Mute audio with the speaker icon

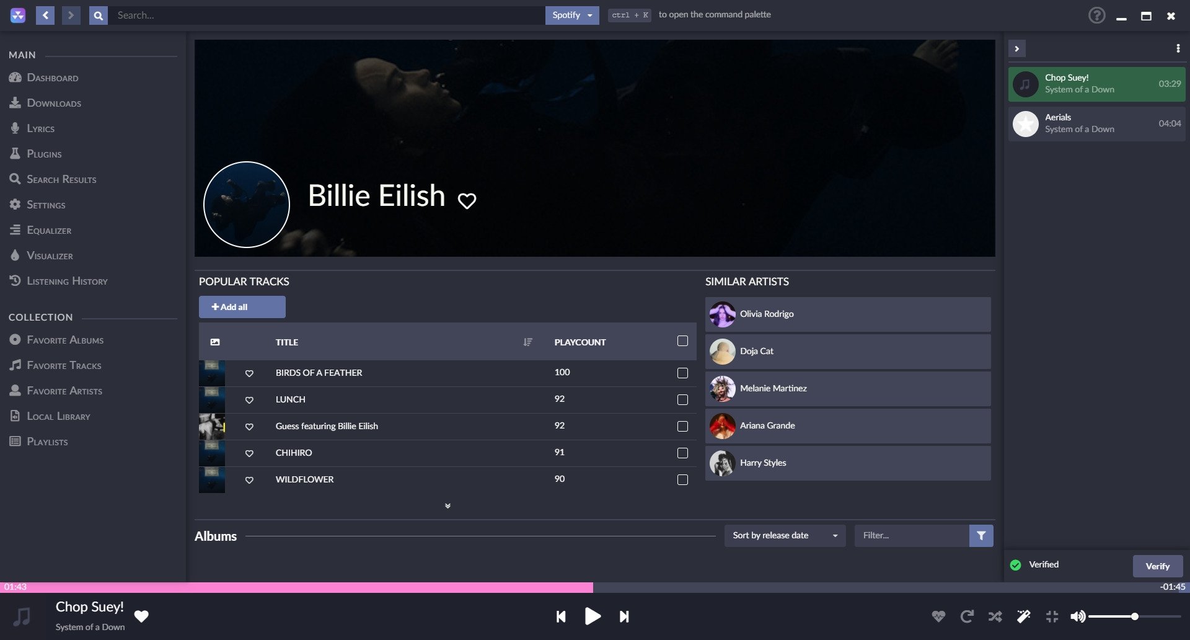coord(1078,616)
